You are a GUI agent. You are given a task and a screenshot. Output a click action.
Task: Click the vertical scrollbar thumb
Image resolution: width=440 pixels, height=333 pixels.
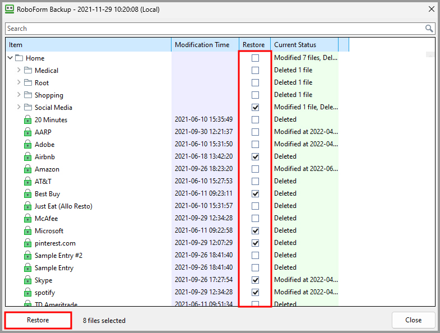[x=430, y=54]
